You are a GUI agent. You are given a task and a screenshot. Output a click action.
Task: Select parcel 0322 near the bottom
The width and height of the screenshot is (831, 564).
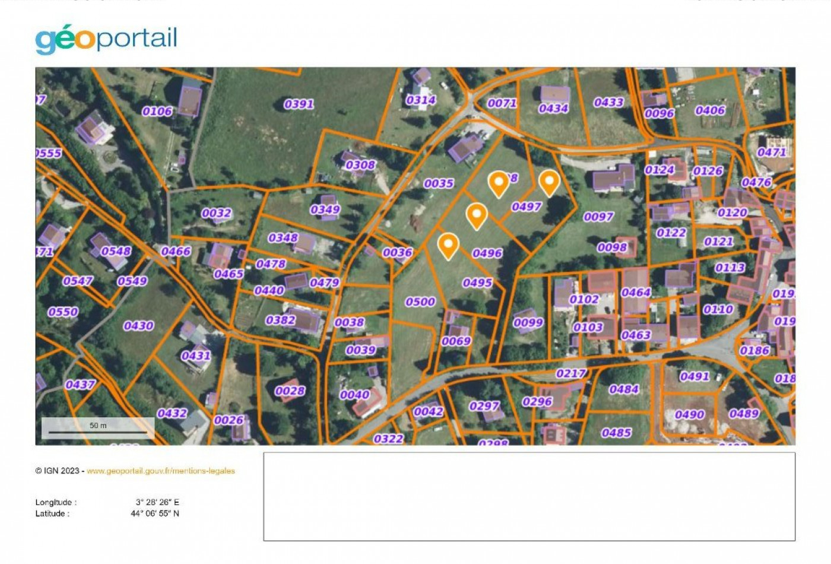[389, 438]
